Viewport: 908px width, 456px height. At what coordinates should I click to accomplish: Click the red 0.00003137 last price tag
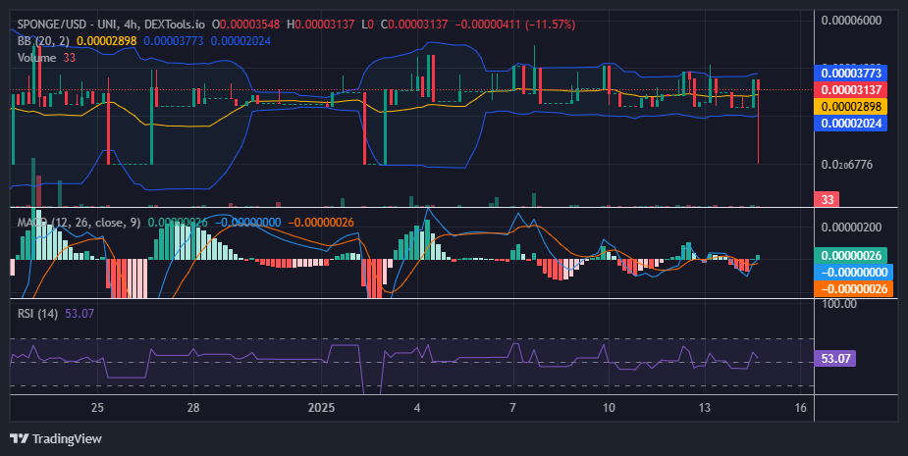click(851, 89)
